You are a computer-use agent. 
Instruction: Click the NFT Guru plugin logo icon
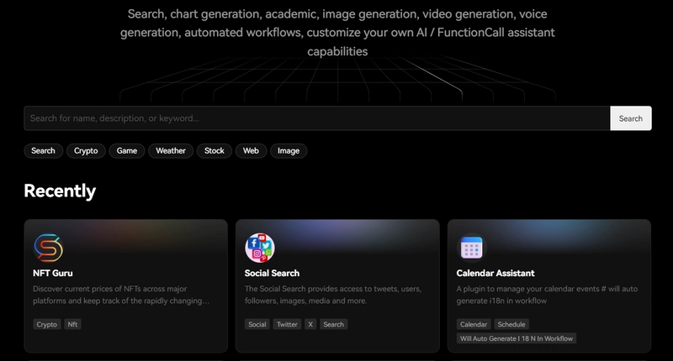(48, 248)
